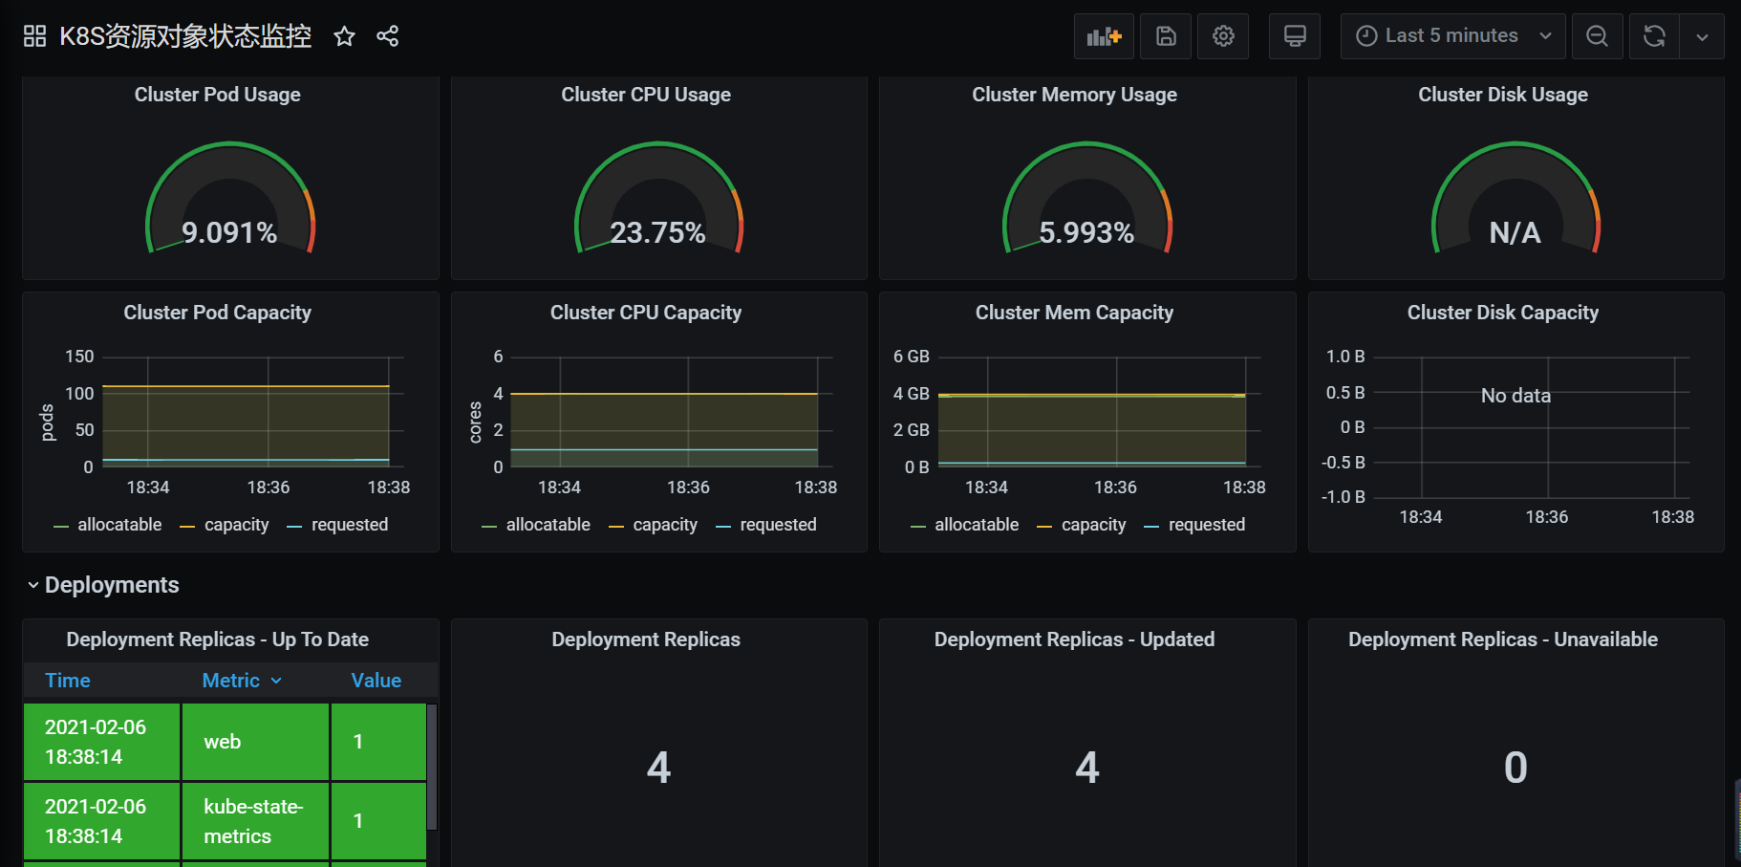The width and height of the screenshot is (1741, 867).
Task: Toggle allocatable series in CPU Capacity legend
Action: [548, 525]
